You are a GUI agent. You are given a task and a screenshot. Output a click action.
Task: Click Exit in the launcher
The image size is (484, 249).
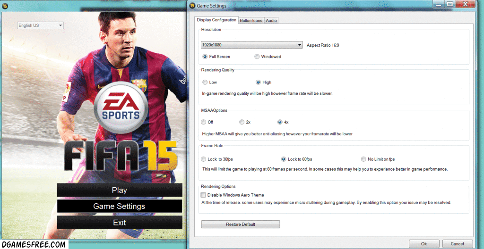(x=120, y=222)
